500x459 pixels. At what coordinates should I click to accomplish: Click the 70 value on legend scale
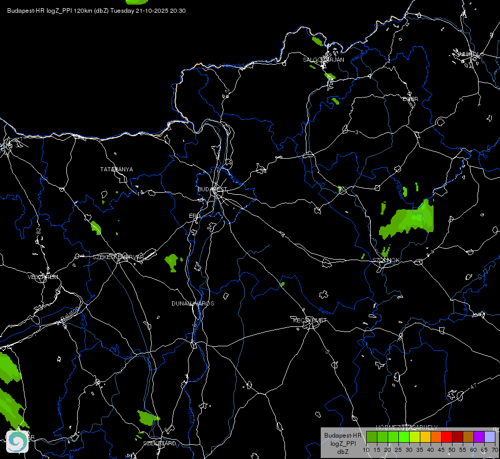(494, 450)
